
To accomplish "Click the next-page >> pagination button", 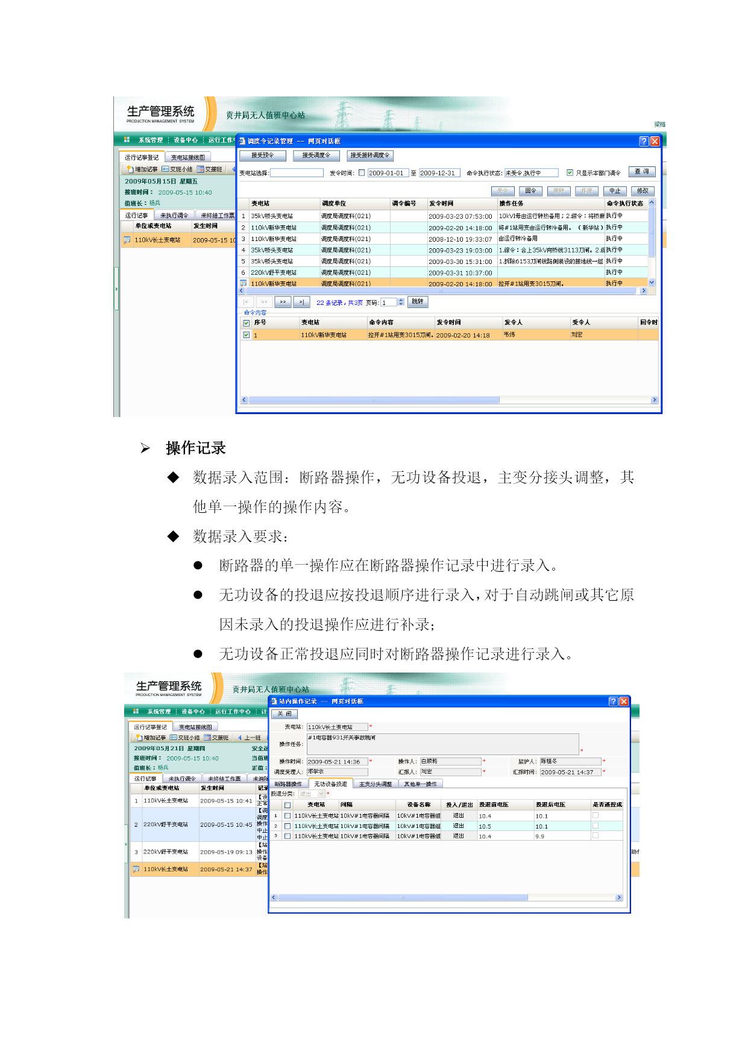I will click(283, 302).
